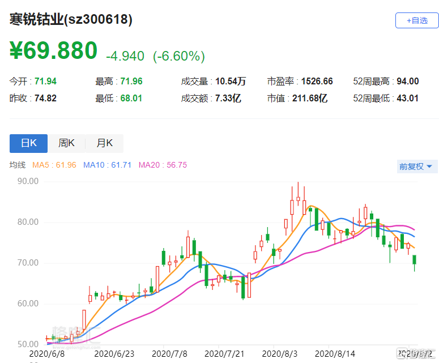Screen dimensions: 439x363
Task: Click the price change -4.940 value
Action: [x=125, y=56]
